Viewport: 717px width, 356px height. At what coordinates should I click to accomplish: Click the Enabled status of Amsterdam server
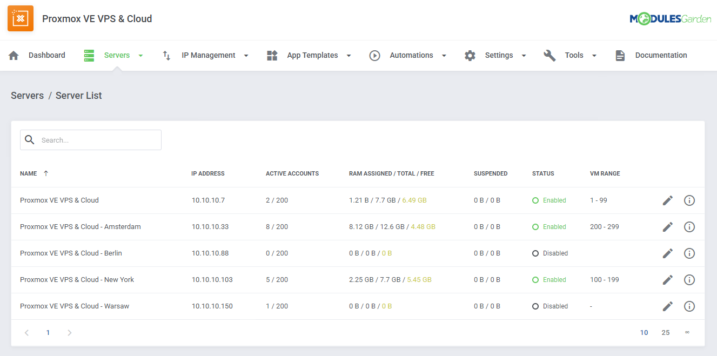(549, 227)
